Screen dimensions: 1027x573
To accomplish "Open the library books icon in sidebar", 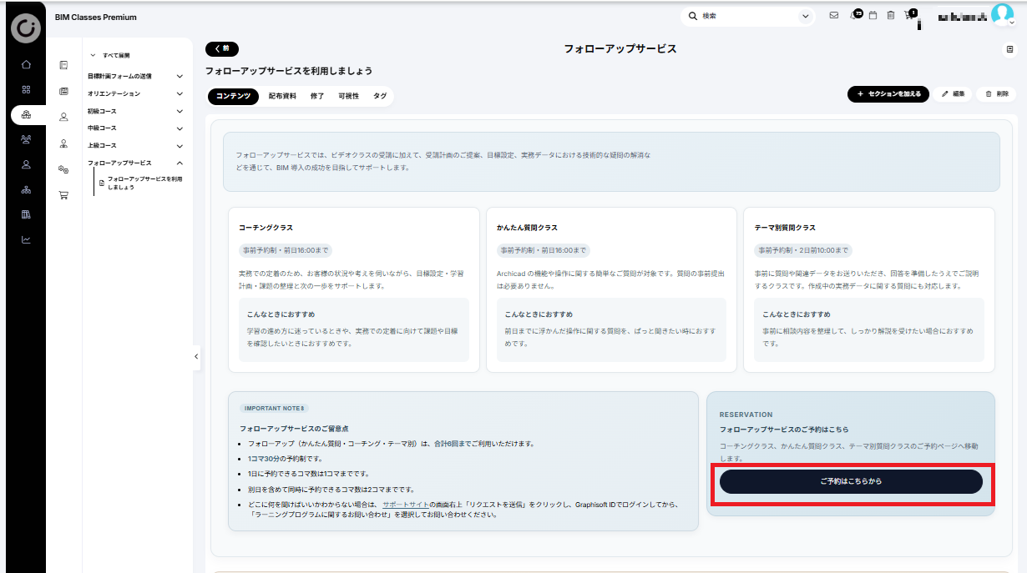I will click(26, 214).
